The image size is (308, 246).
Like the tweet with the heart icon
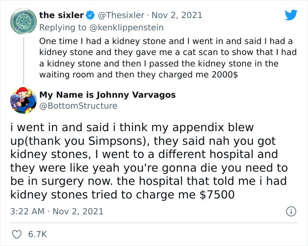(17, 235)
